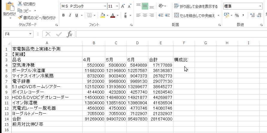Apply percent style with the % icon

click(x=237, y=15)
